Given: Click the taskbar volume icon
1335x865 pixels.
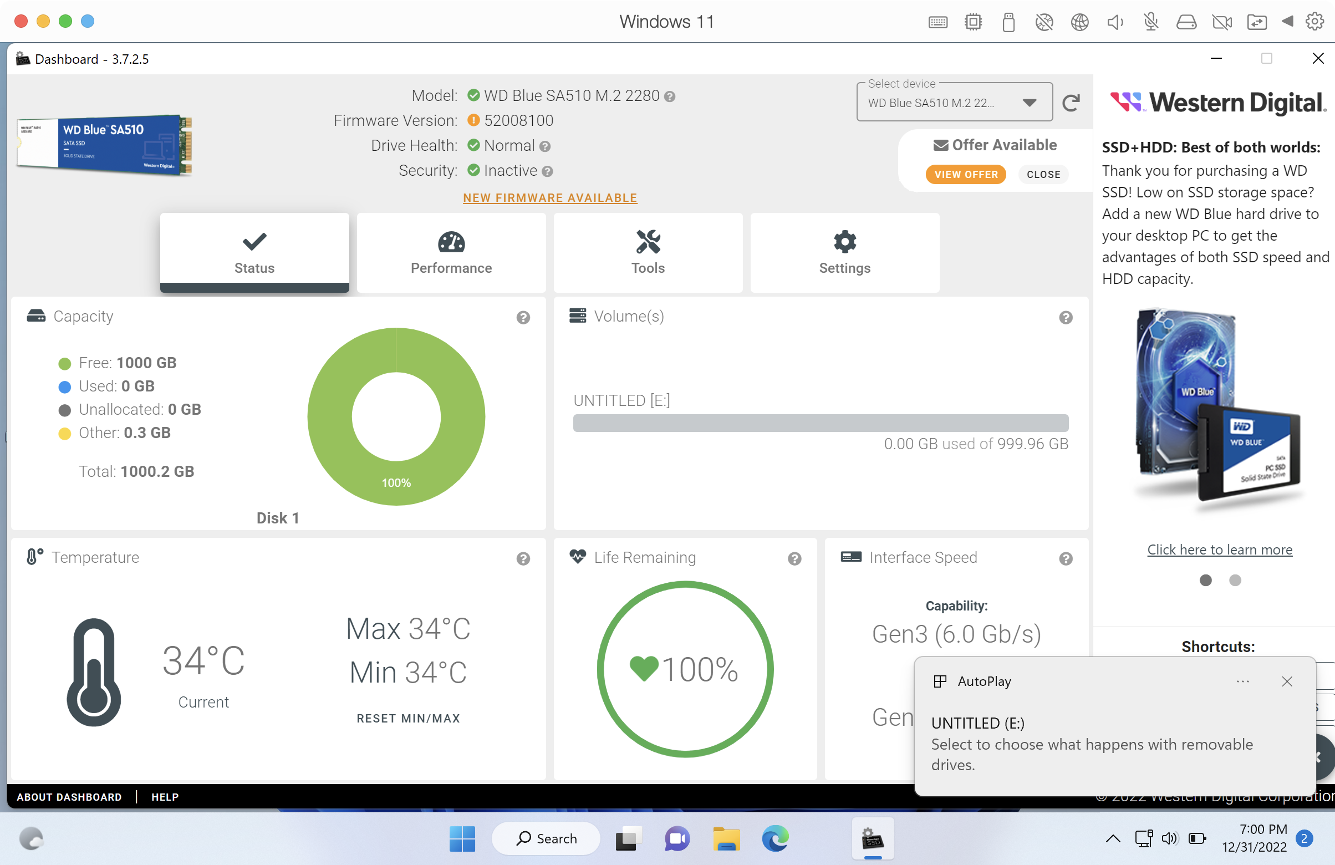Looking at the screenshot, I should click(1170, 839).
